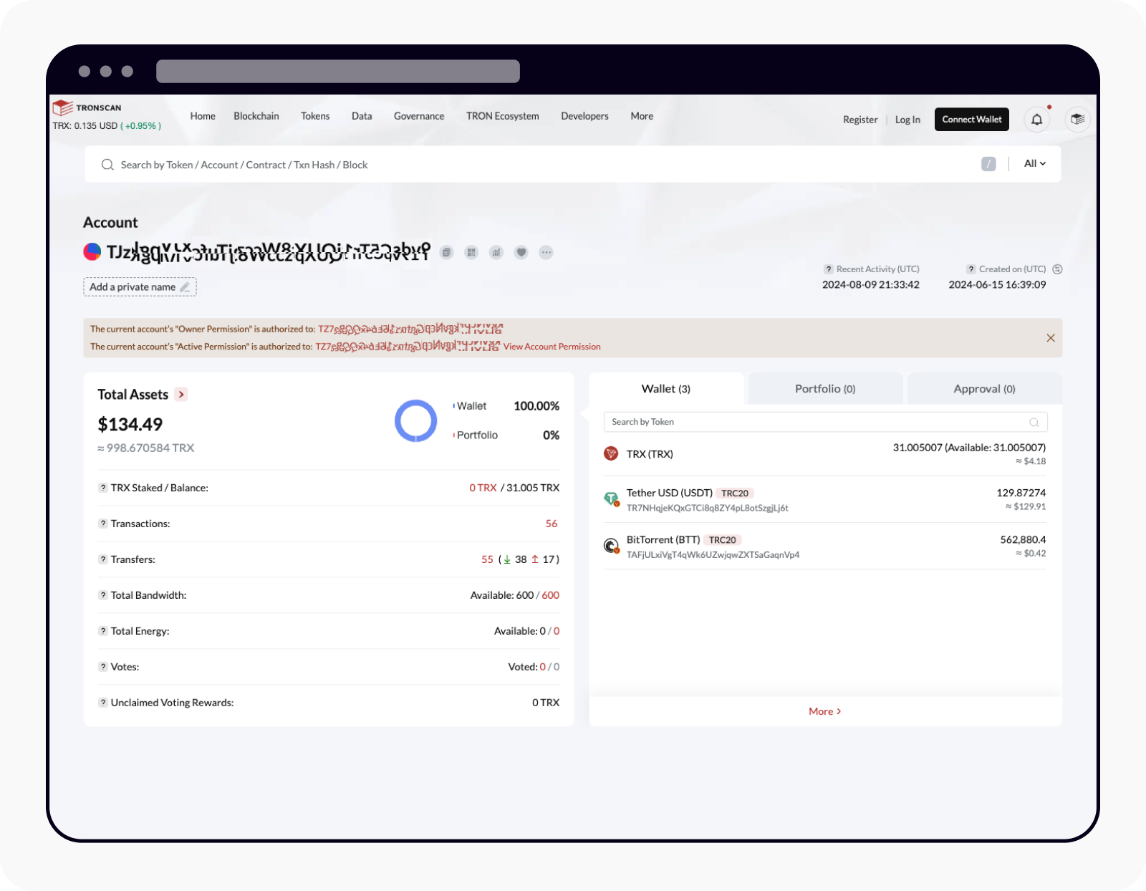Screen dimensions: 1146x891
Task: Click the magnifier in the token search bar
Action: (1034, 422)
